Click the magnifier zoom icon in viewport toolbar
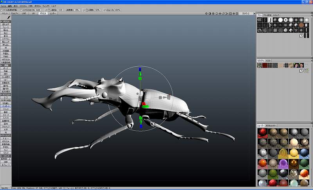This screenshot has width=313, height=190. coord(223,14)
